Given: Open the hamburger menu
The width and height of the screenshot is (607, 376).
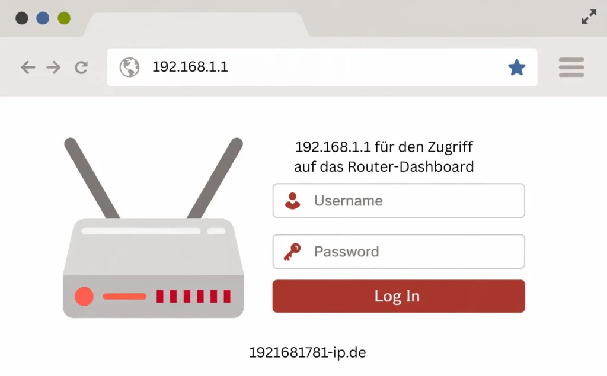Looking at the screenshot, I should 571,68.
